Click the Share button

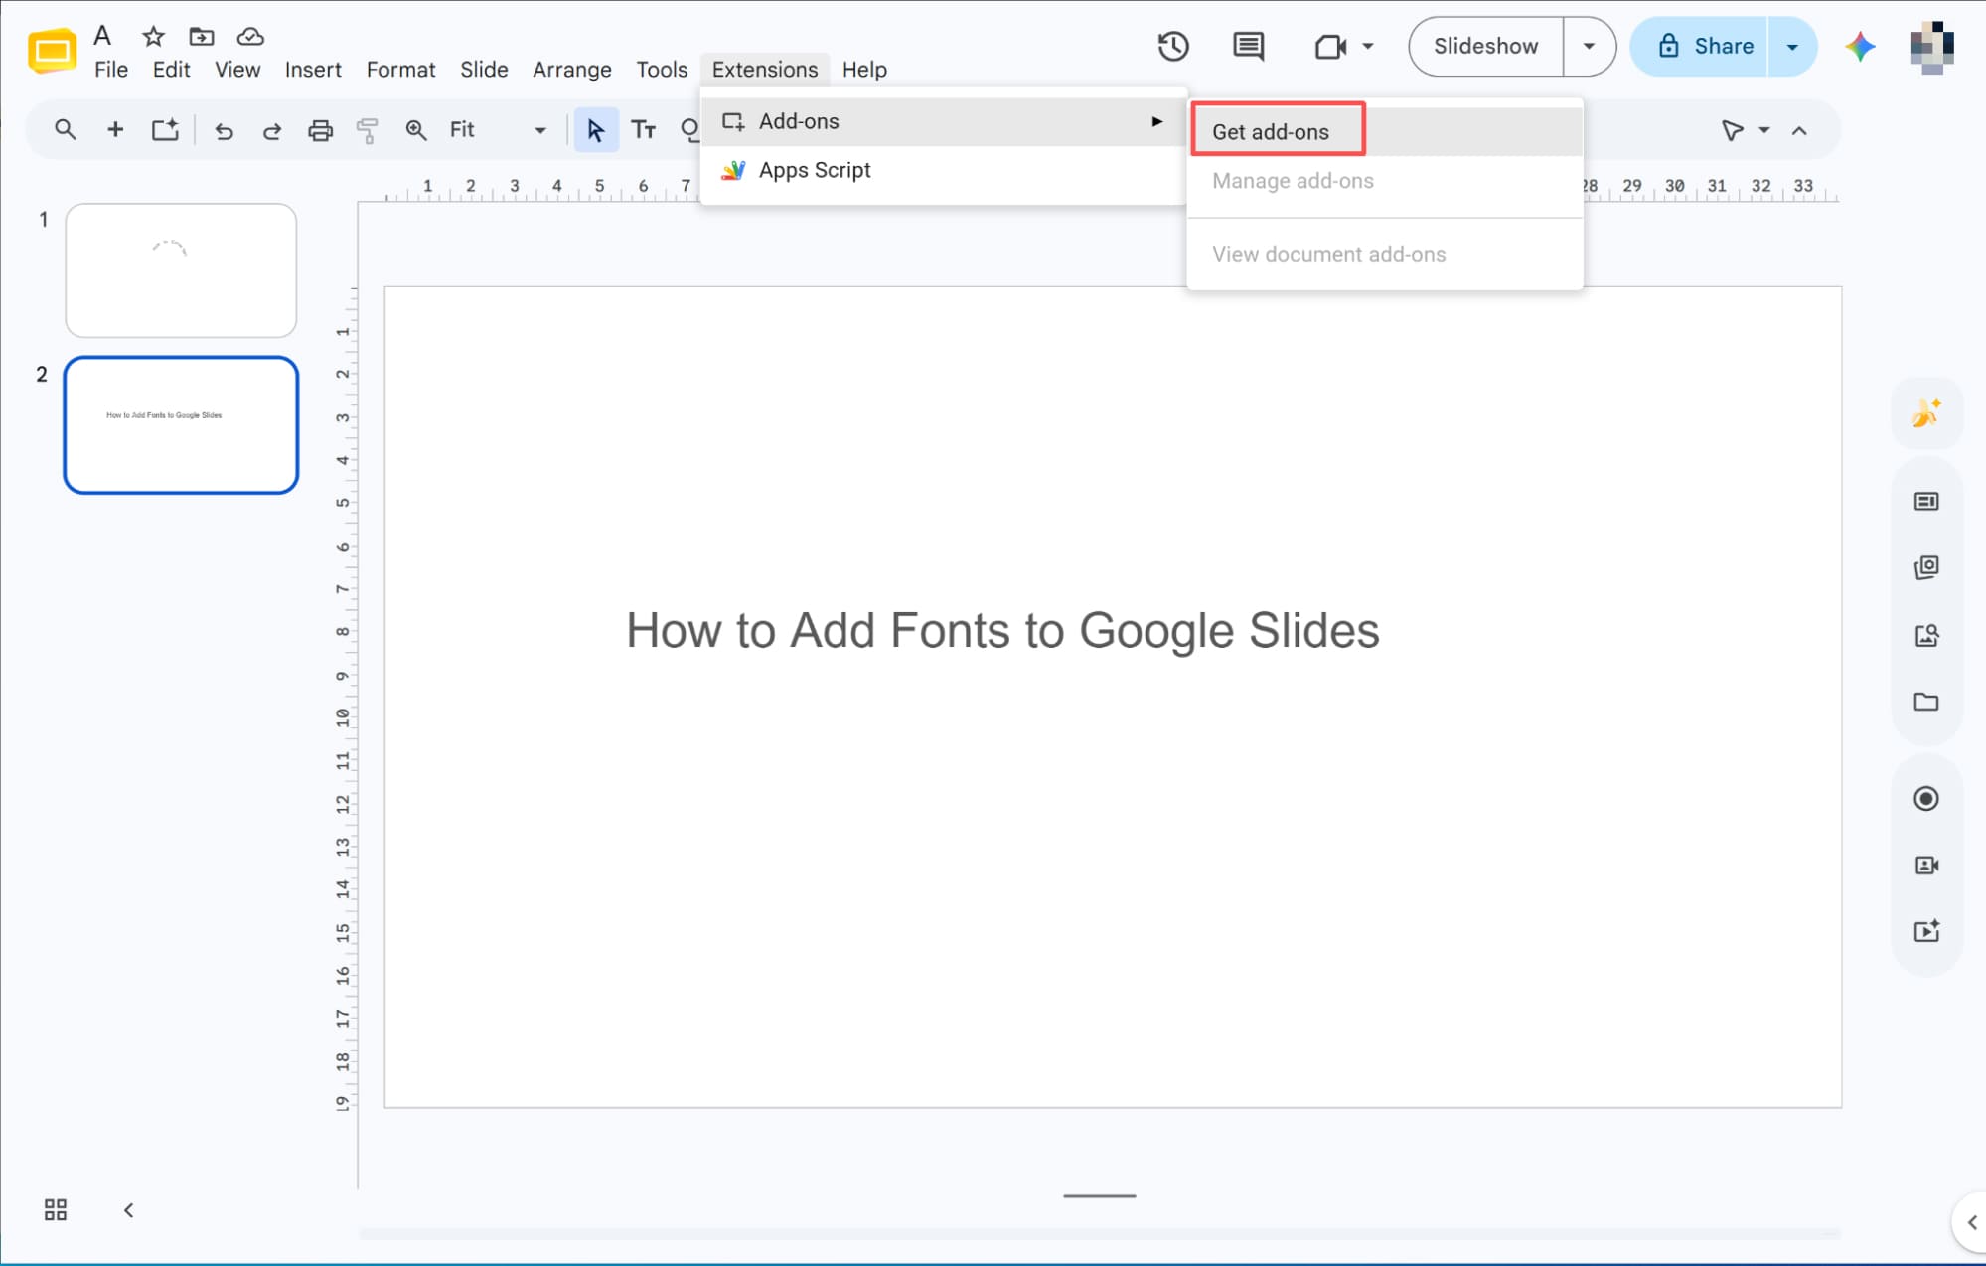coord(1700,46)
